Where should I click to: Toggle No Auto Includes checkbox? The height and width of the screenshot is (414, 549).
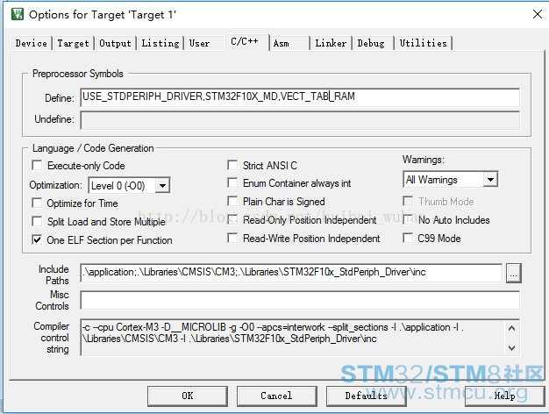[408, 219]
